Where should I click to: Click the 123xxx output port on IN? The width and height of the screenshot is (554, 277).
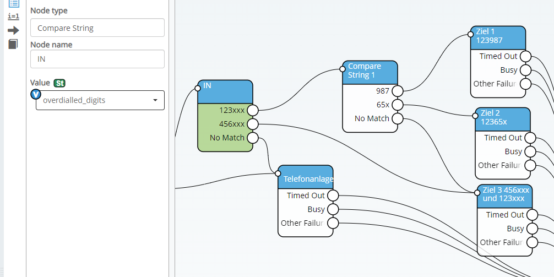[x=253, y=110]
